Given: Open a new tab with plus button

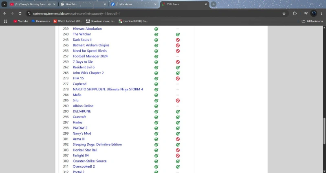Looking at the screenshot, I should [213, 4].
